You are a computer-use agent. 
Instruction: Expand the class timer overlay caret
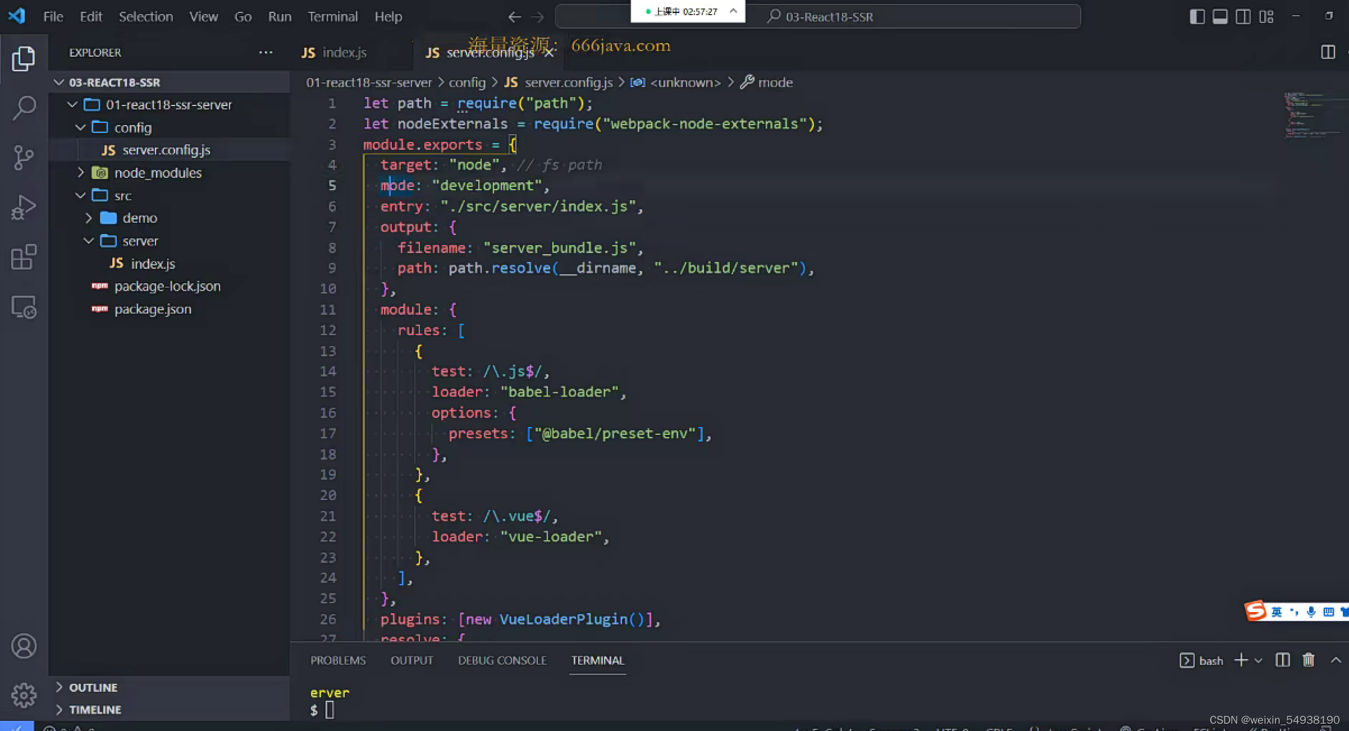pos(733,11)
